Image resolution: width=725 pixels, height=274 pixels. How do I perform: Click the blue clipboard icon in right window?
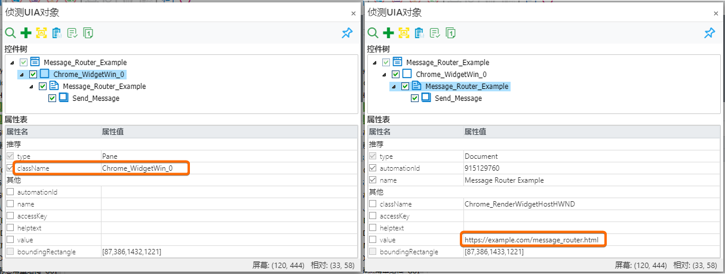point(419,33)
